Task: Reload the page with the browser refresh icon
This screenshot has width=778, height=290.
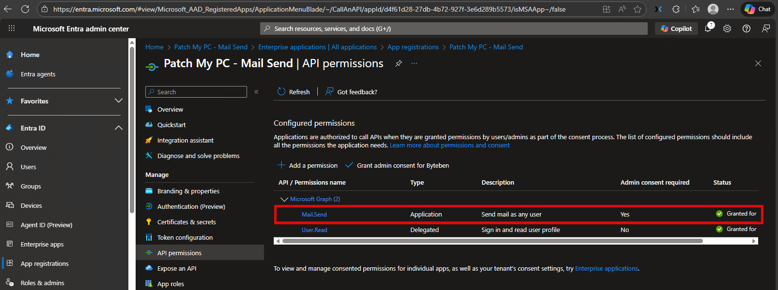Action: pyautogui.click(x=25, y=9)
